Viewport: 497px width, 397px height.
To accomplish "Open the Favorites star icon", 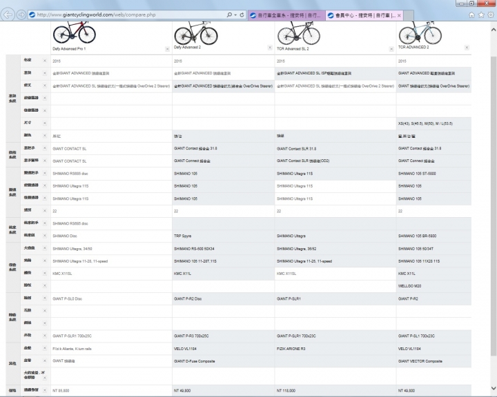I will click(x=481, y=15).
